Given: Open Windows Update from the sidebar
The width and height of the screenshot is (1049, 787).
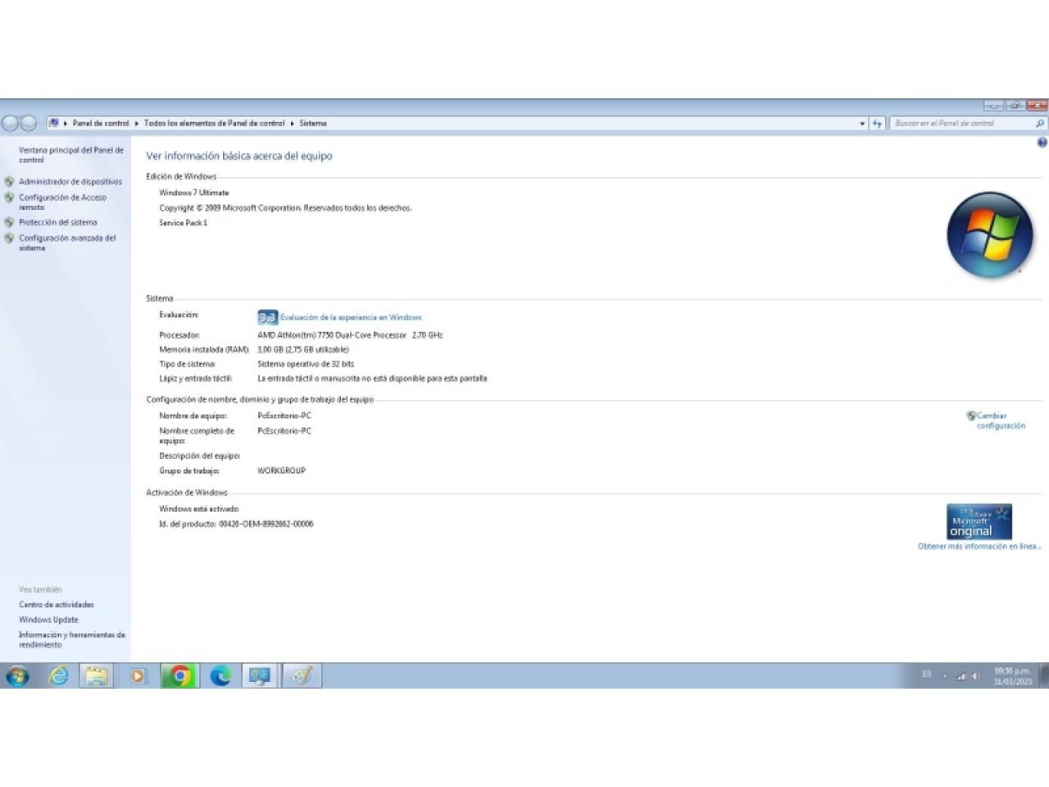Looking at the screenshot, I should tap(48, 620).
